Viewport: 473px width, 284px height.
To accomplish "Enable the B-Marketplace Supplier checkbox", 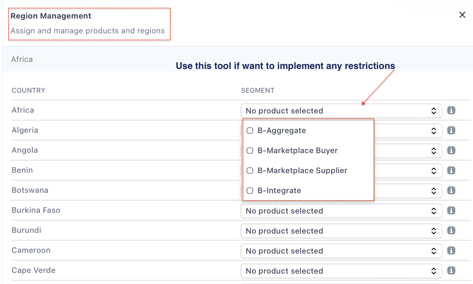I will (x=250, y=171).
